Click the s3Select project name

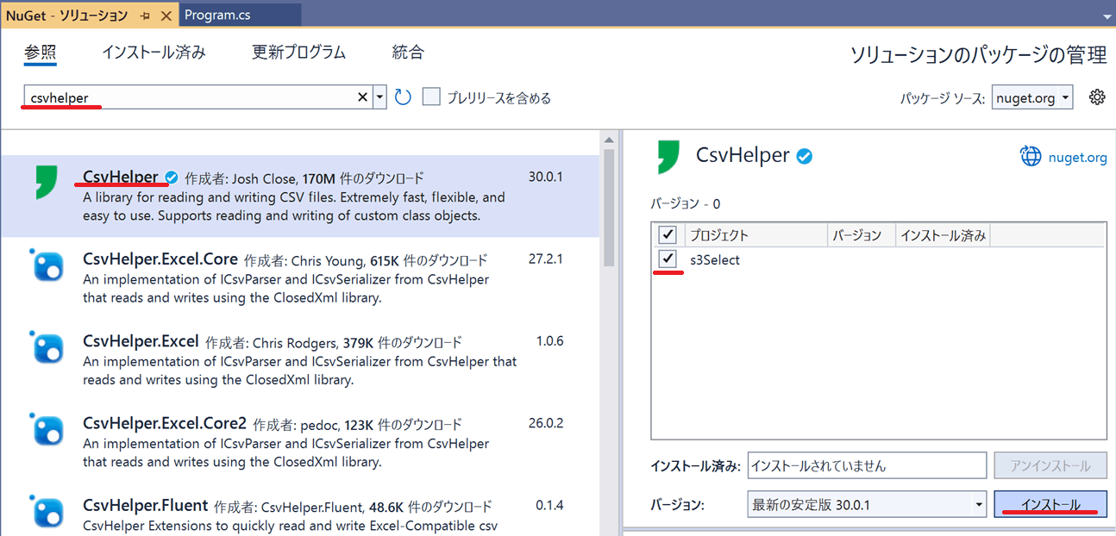point(715,259)
